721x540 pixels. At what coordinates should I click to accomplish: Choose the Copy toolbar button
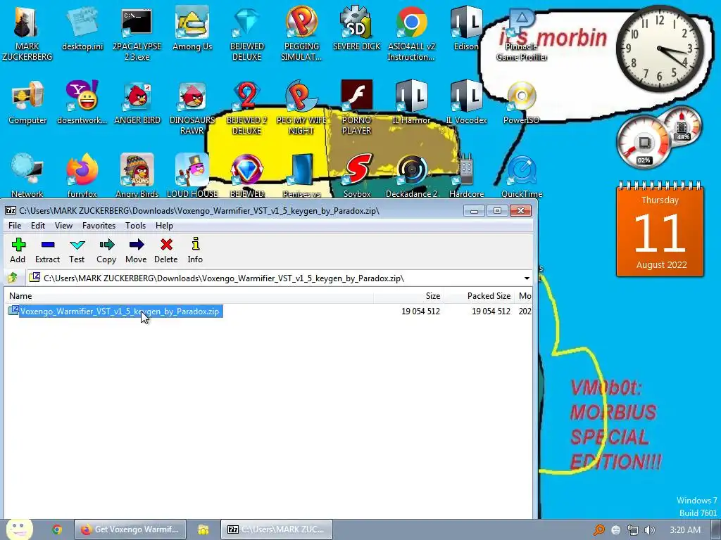point(106,250)
